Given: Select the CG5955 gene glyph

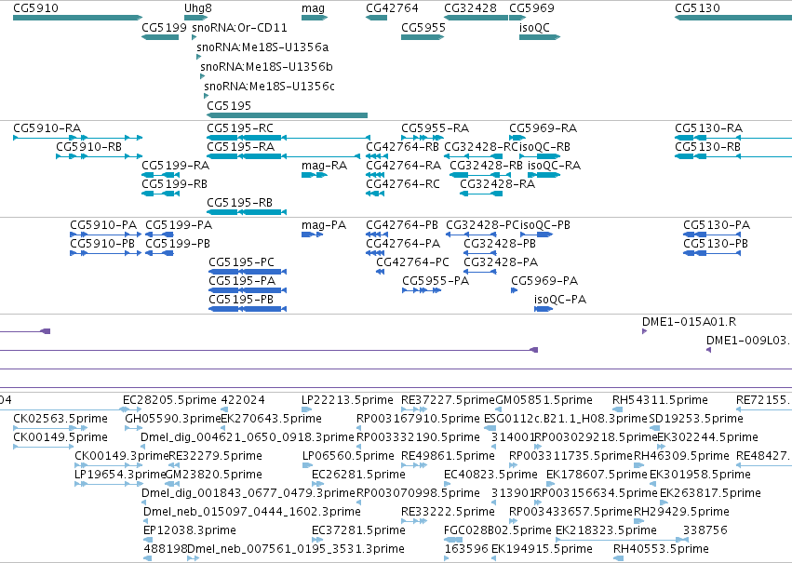Looking at the screenshot, I should pyautogui.click(x=423, y=37).
